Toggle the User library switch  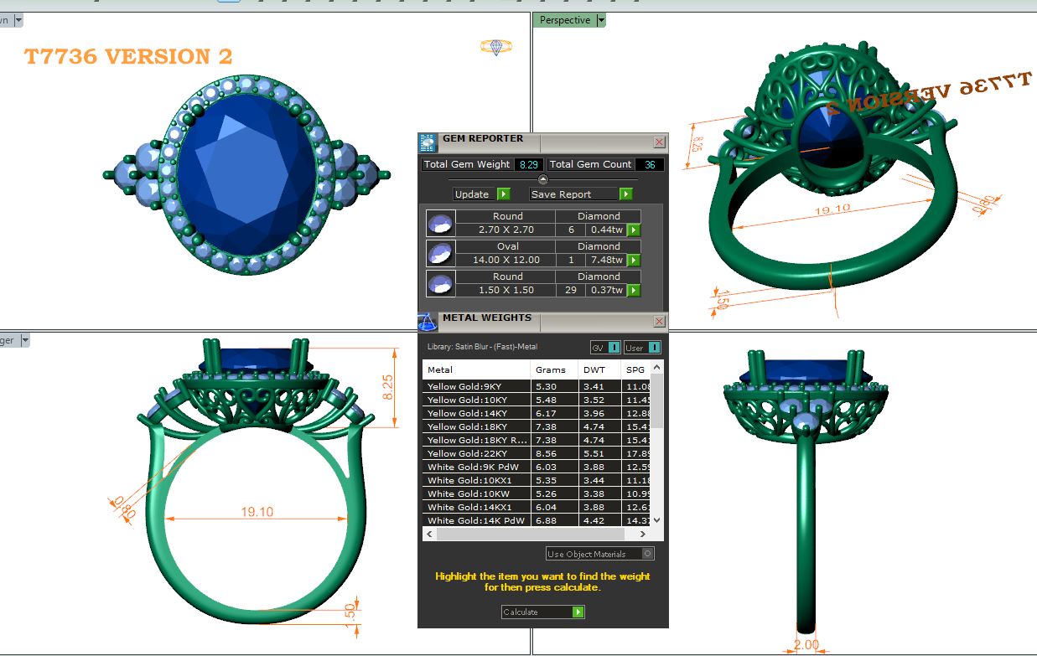(x=642, y=348)
